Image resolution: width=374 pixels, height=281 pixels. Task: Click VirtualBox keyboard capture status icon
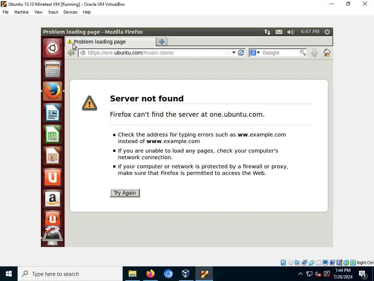point(353,263)
